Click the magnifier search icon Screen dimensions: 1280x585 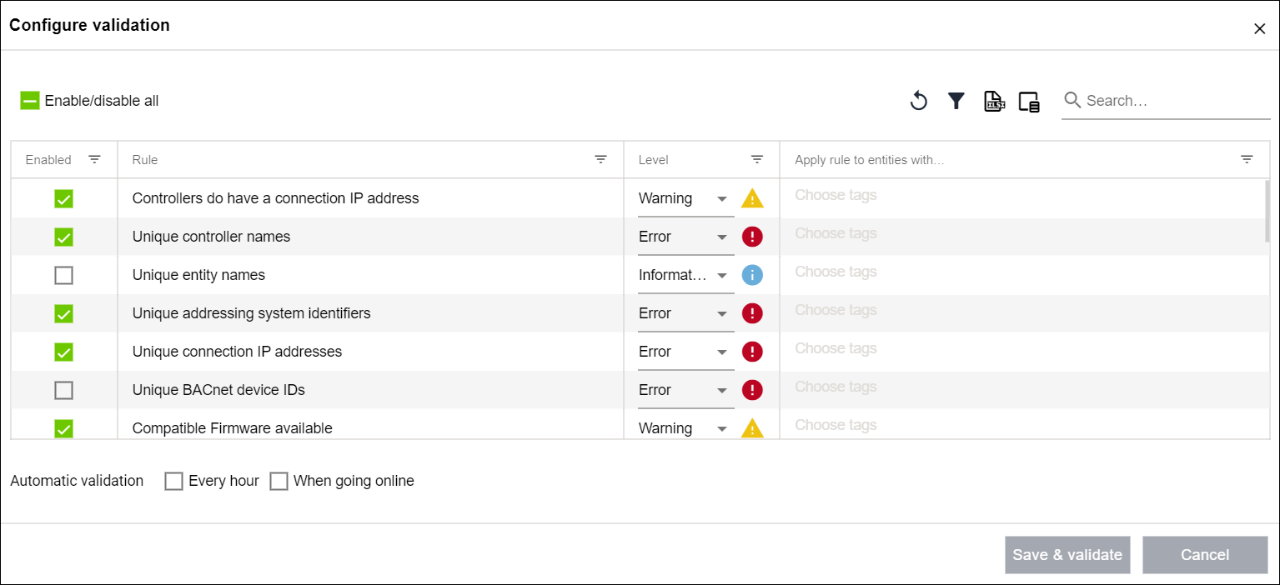pos(1072,100)
